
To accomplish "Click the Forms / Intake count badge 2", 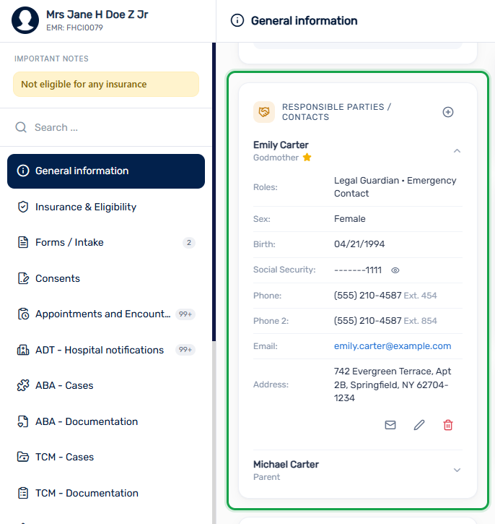I will point(189,243).
